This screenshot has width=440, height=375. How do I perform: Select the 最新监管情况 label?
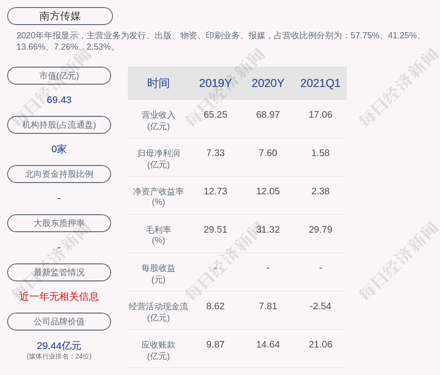point(59,272)
